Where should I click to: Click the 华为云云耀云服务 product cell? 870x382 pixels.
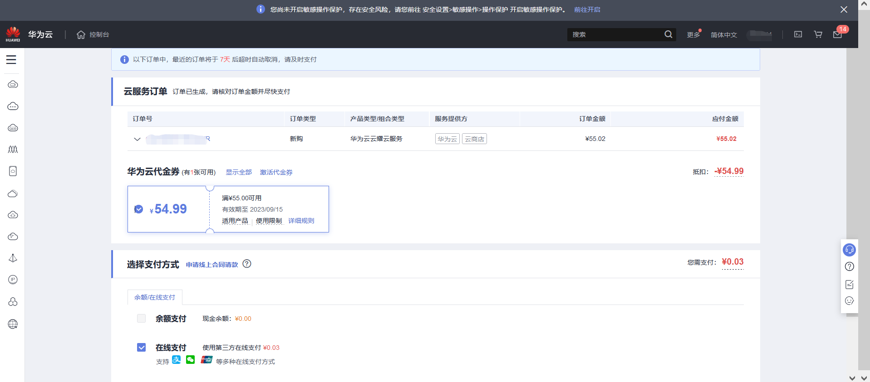coord(376,139)
